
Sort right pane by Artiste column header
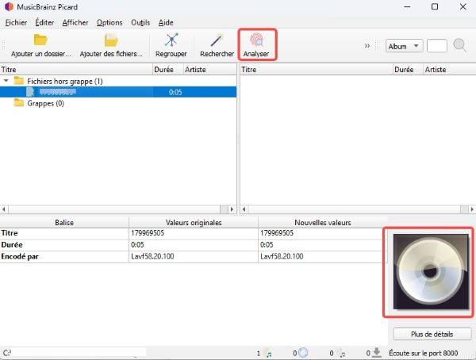pos(450,70)
